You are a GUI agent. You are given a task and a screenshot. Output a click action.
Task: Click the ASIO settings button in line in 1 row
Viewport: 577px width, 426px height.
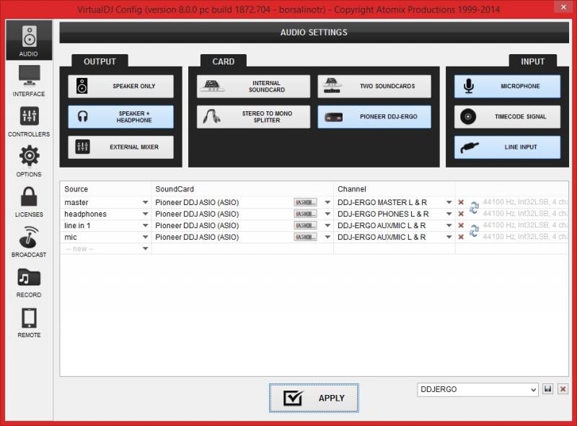[x=305, y=225]
